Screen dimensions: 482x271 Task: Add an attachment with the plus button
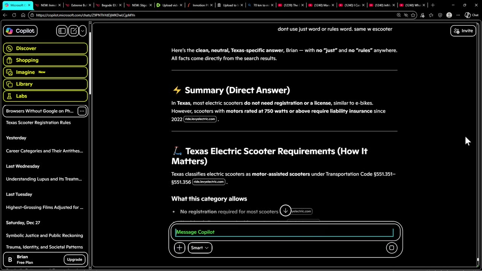pyautogui.click(x=180, y=248)
